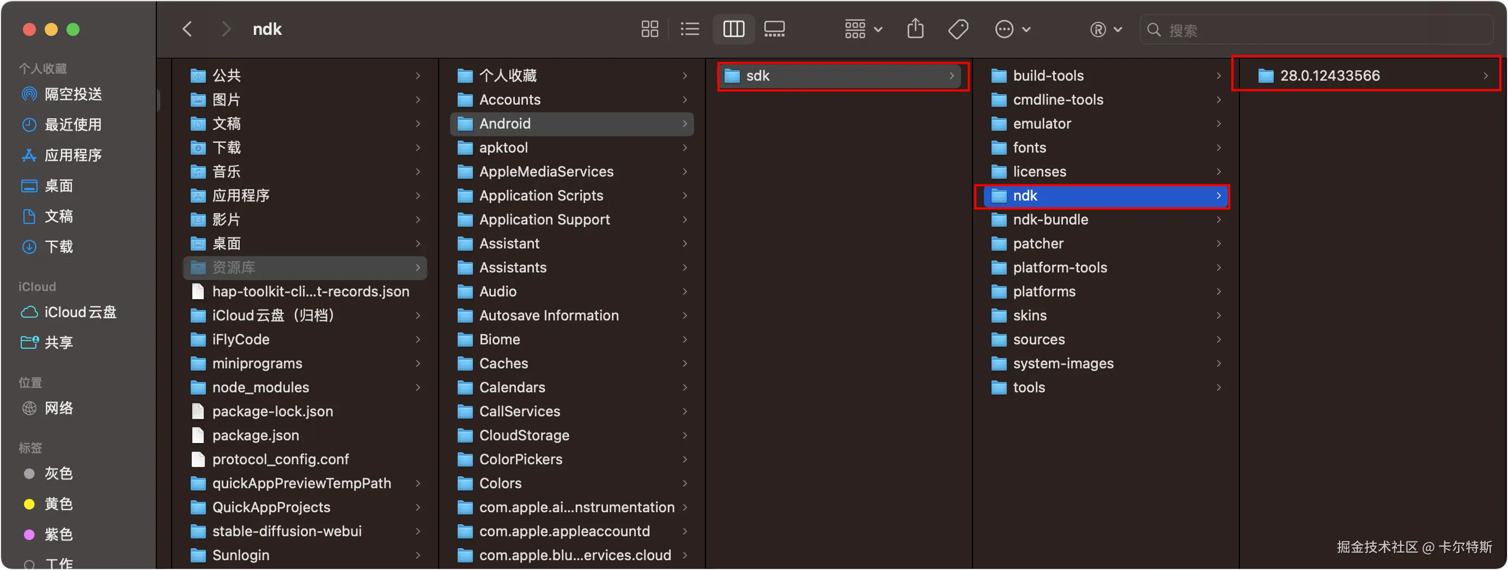Select the miniprograms folder

pos(305,364)
